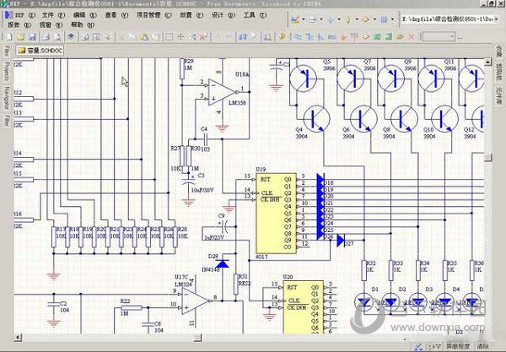
Task: Click the LM324 label of U17C
Action: point(183,284)
